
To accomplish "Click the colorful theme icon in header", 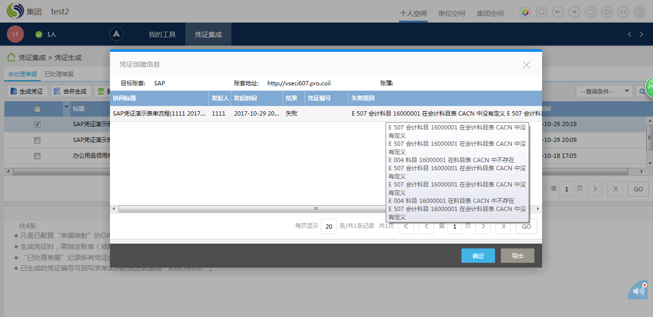I will click(x=525, y=12).
